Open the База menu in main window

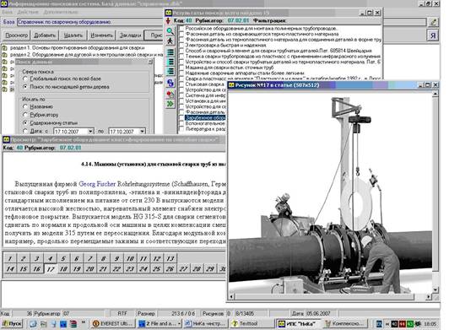coord(8,12)
